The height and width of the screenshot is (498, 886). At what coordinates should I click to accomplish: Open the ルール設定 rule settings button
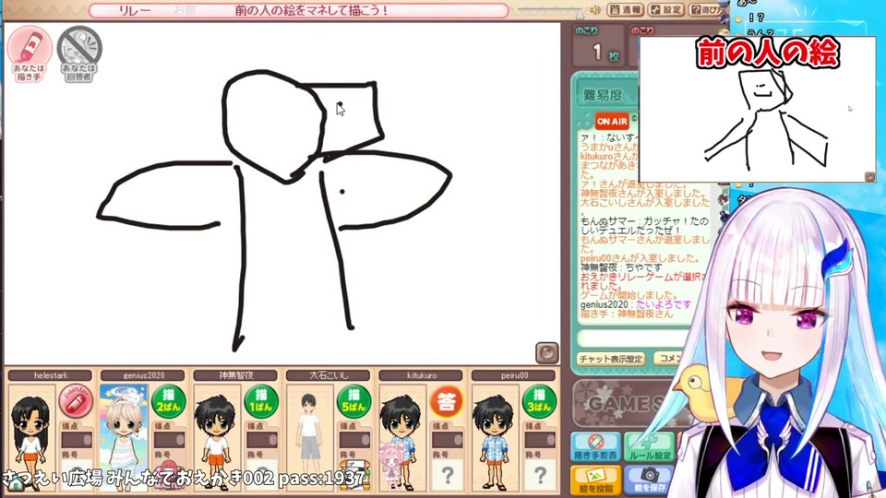click(649, 446)
